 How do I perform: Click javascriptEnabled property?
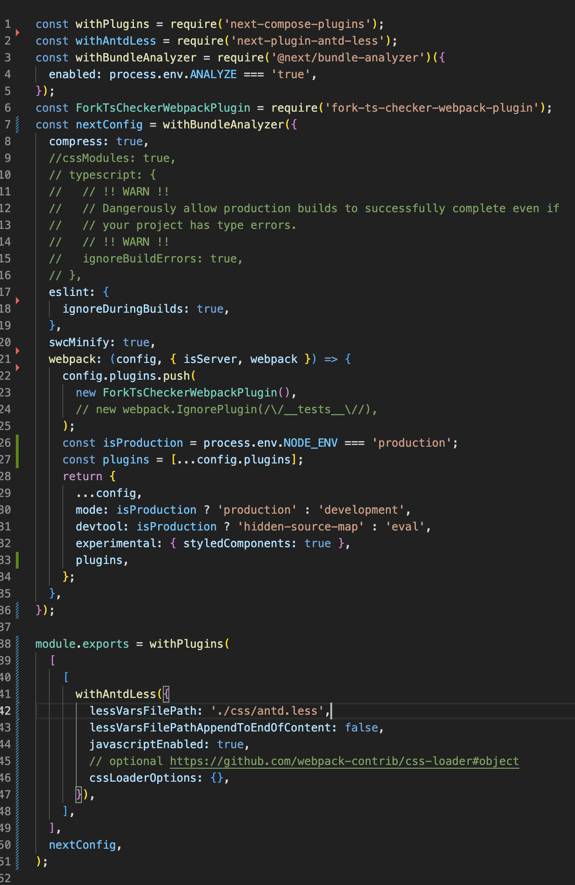point(146,744)
